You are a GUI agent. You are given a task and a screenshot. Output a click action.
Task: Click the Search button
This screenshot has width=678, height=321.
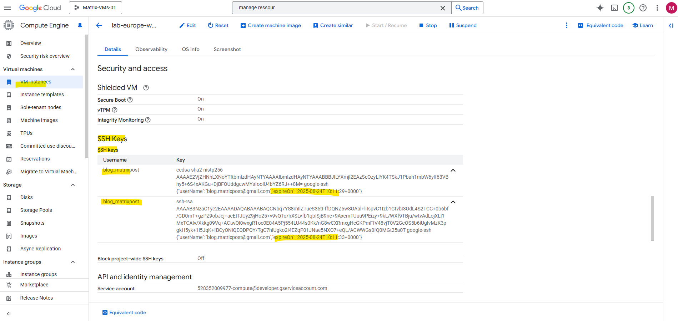point(467,8)
